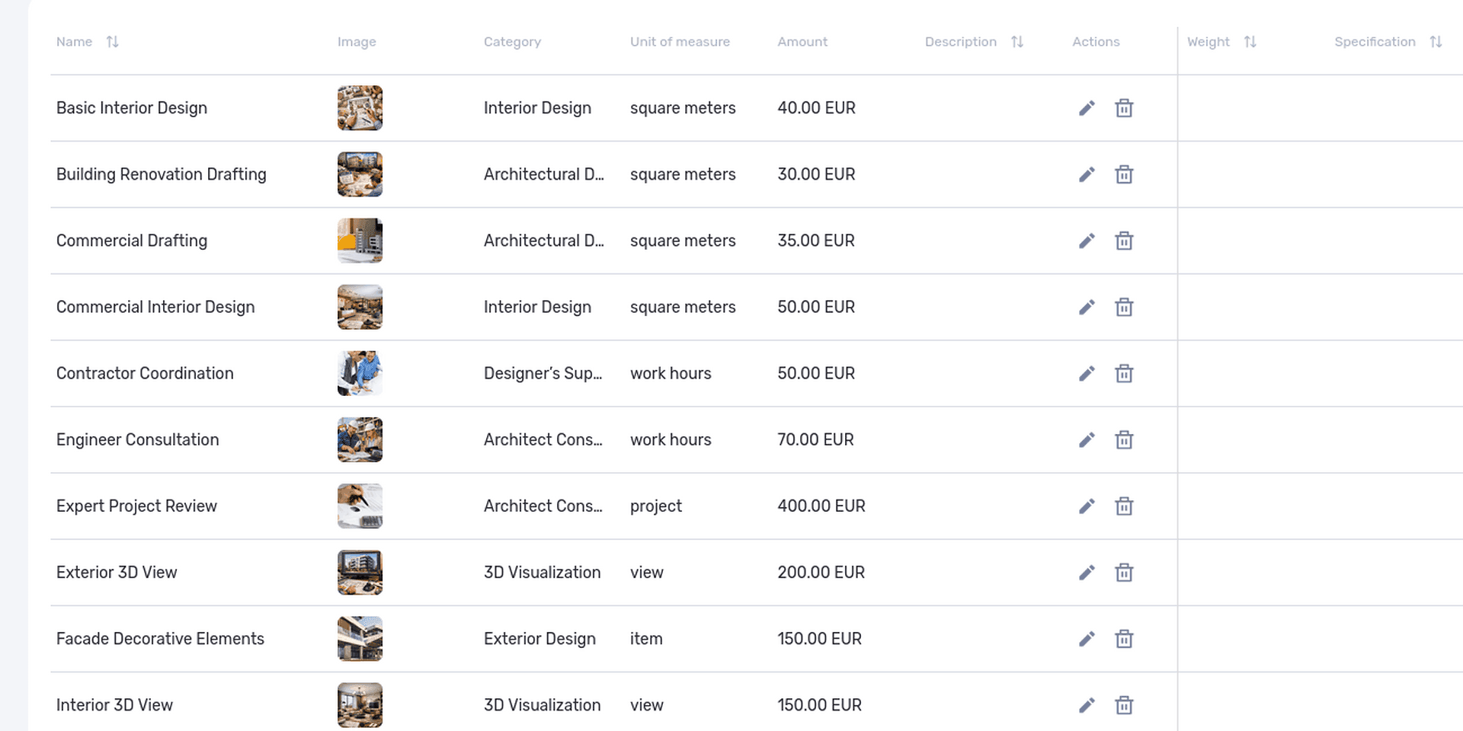
Task: Edit the Commercial Drafting item
Action: 1087,241
